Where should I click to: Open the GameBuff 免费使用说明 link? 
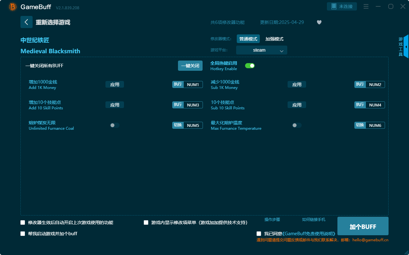309,233
